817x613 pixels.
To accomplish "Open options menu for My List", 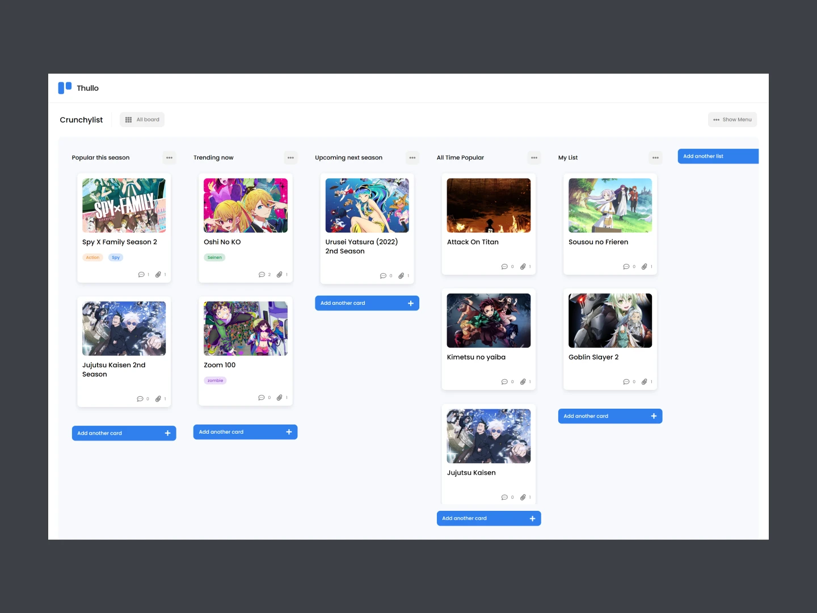I will (x=655, y=158).
